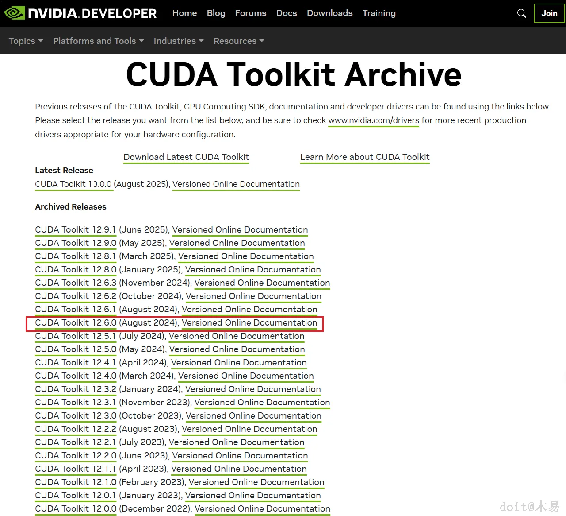Open Versioned Online Documentation for 12.1.1
Screen dimensions: 566x516
(239, 469)
